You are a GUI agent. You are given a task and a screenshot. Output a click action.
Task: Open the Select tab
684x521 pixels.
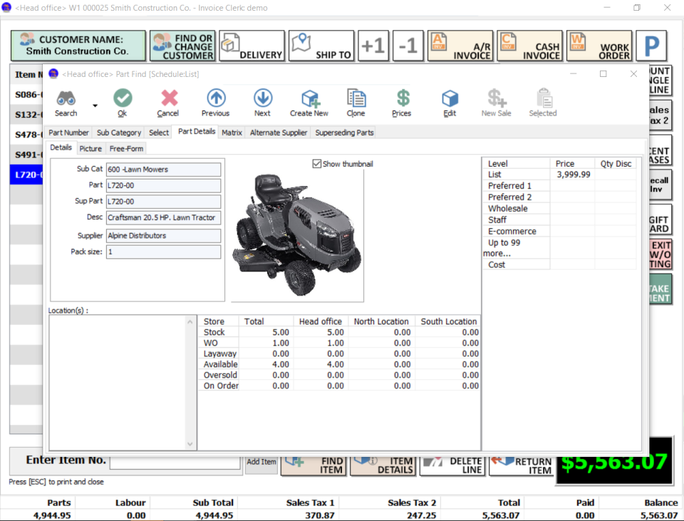pos(159,133)
